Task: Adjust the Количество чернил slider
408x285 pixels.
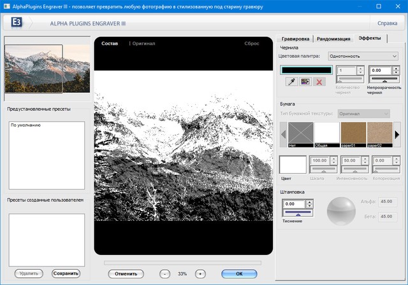Action: click(x=350, y=79)
